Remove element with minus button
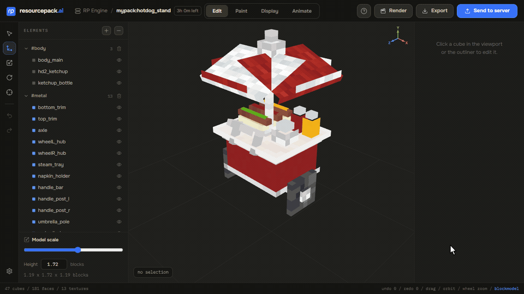Image resolution: width=524 pixels, height=294 pixels. (x=118, y=30)
